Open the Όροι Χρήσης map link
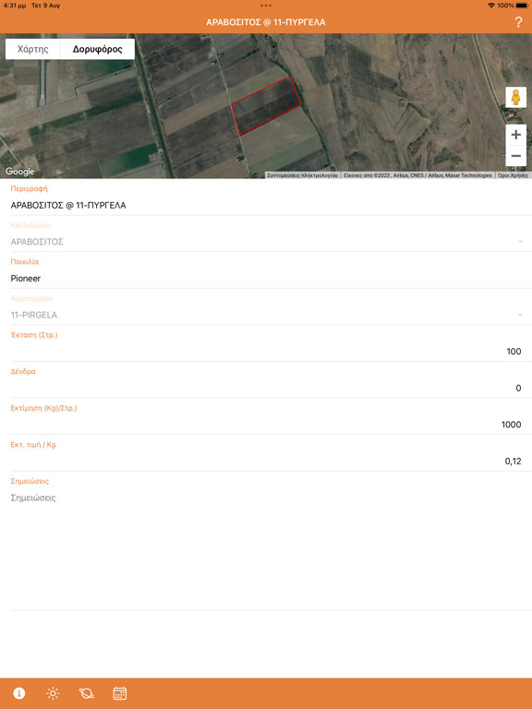The image size is (532, 709). point(513,175)
